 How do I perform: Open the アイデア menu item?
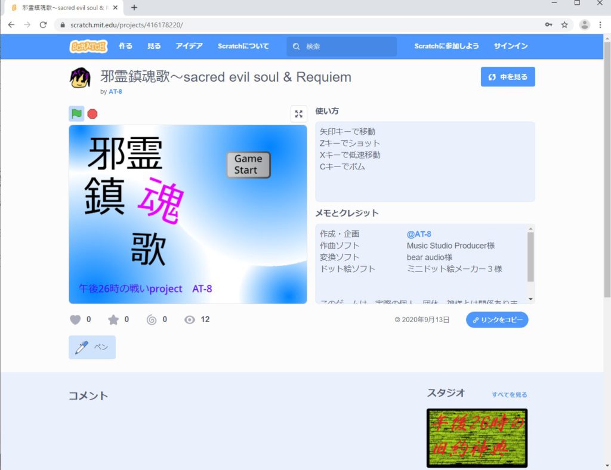tap(189, 47)
